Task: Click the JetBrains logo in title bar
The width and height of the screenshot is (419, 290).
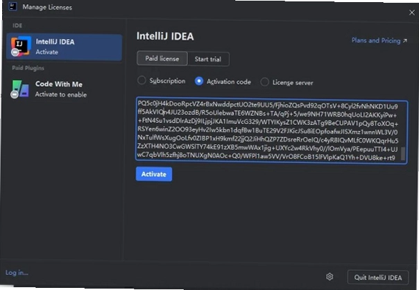Action: pyautogui.click(x=12, y=6)
